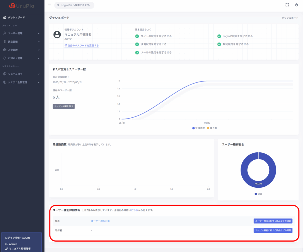Click 決済設定を完了させる task text
Viewport: 303px width, 252px height.
tap(154, 44)
